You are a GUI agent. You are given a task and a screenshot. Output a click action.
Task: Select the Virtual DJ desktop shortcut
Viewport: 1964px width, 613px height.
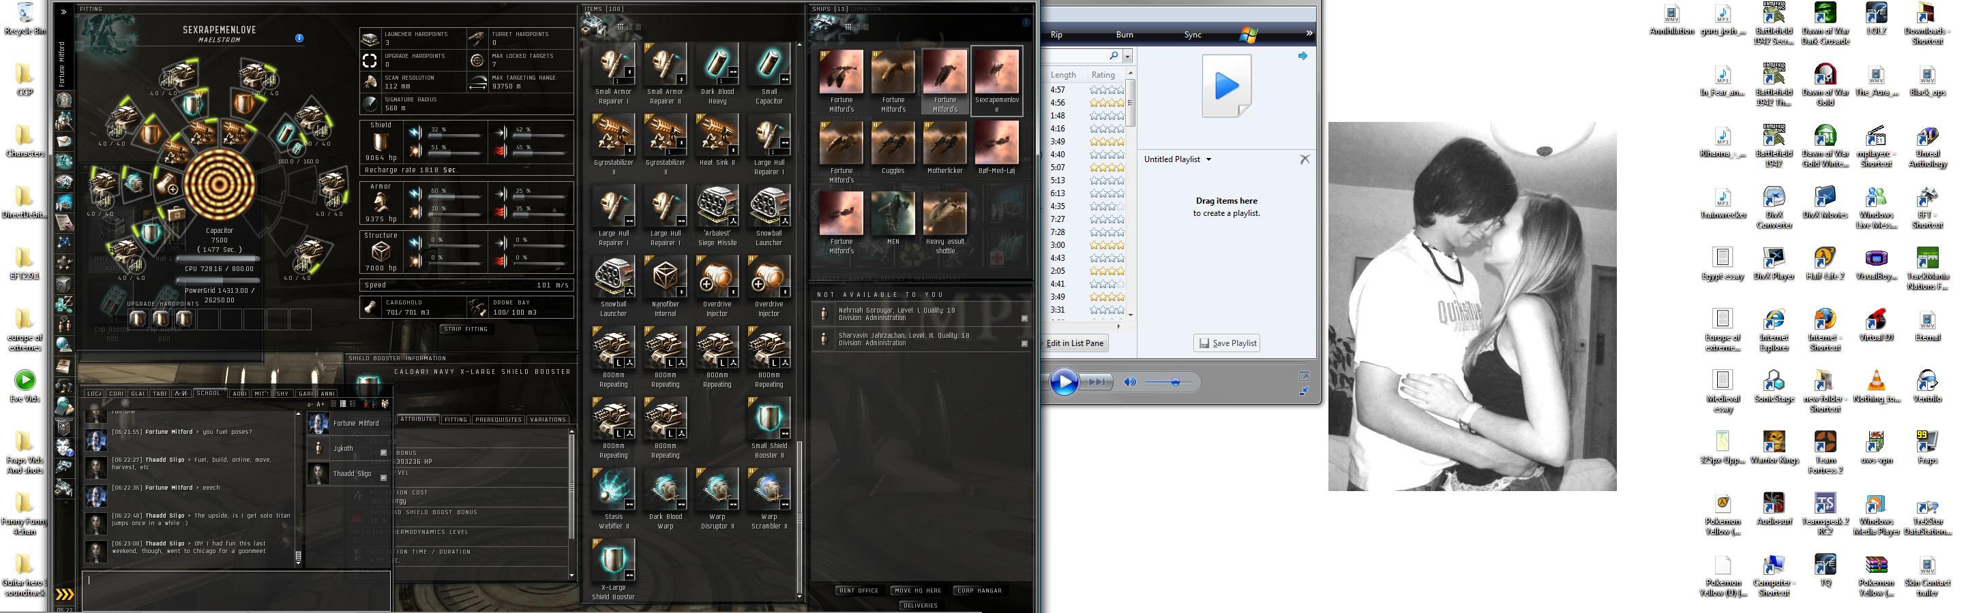pos(1875,325)
